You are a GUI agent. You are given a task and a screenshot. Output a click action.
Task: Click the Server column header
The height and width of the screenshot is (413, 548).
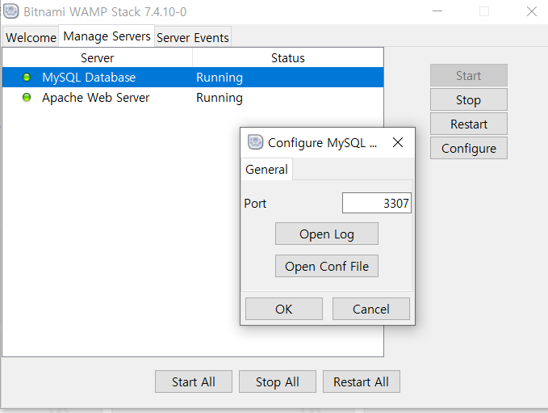pyautogui.click(x=98, y=57)
